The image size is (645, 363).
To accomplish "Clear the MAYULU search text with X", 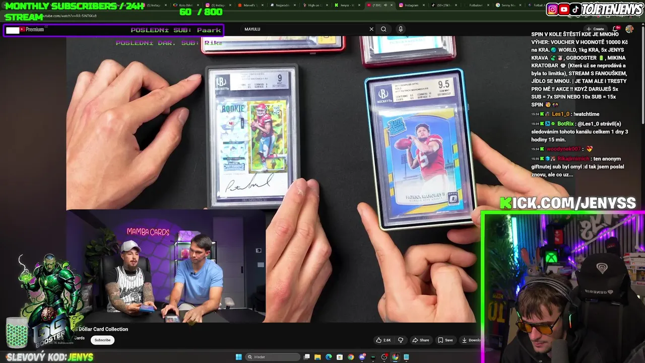I will tap(371, 29).
